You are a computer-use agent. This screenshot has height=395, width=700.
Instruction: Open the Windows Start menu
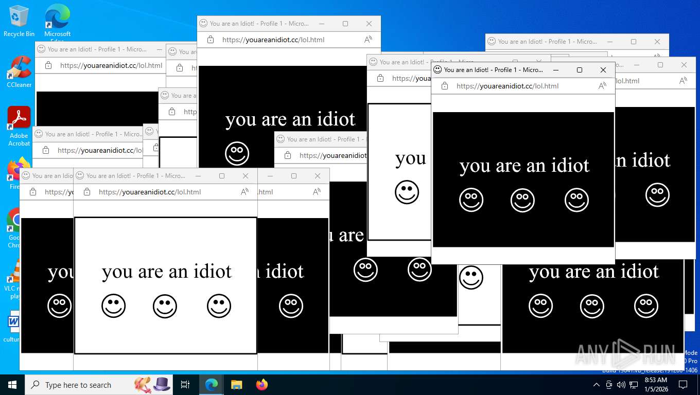click(x=12, y=385)
